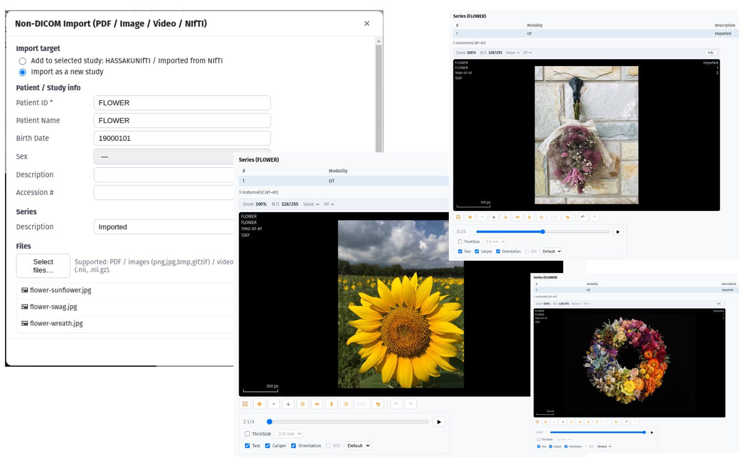Rotate the image in the Z 2/3 viewer

click(506, 217)
